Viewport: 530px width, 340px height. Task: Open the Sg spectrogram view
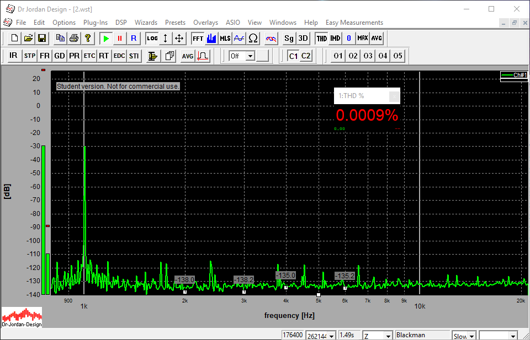[x=289, y=38]
